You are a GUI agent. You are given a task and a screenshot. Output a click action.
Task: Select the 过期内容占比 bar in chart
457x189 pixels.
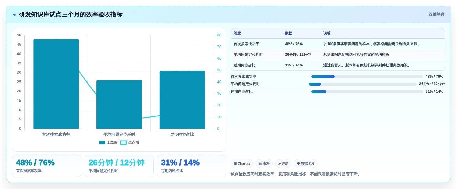click(x=182, y=100)
